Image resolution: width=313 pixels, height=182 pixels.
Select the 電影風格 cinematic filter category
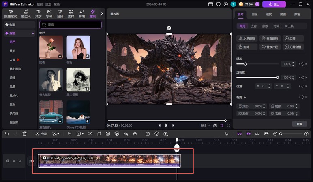[x=15, y=69]
